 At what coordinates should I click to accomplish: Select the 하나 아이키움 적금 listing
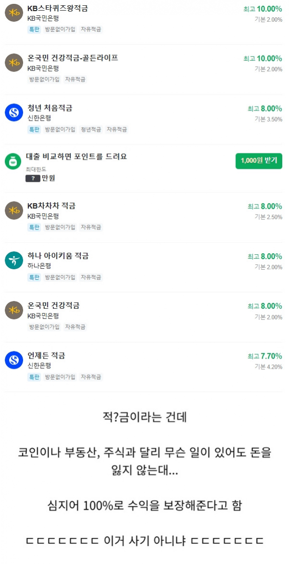(x=143, y=267)
